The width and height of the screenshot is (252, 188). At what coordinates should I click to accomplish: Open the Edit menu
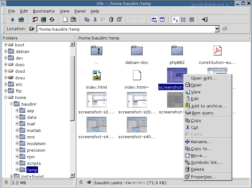click(x=24, y=11)
